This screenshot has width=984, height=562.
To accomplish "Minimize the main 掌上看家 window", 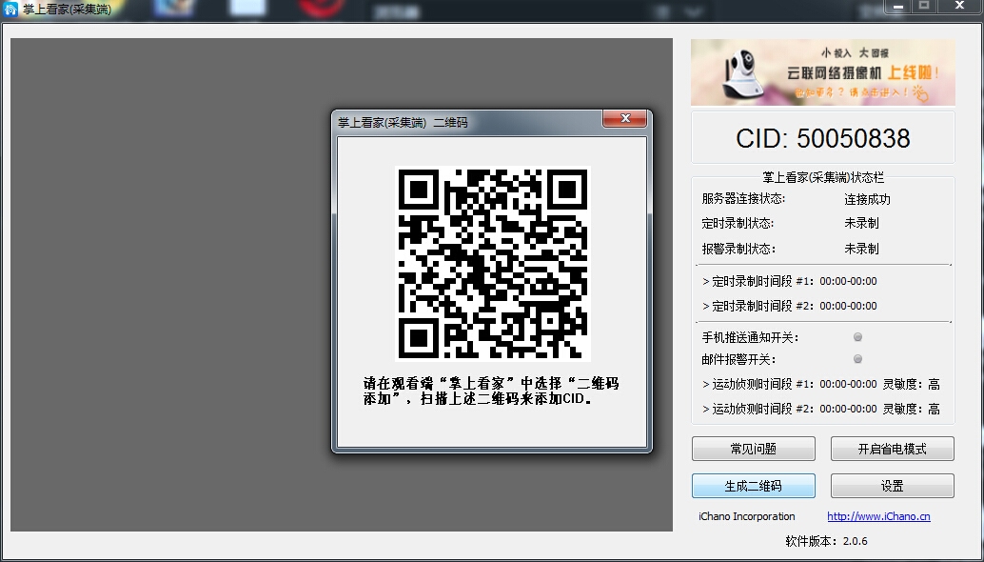I will click(x=898, y=7).
